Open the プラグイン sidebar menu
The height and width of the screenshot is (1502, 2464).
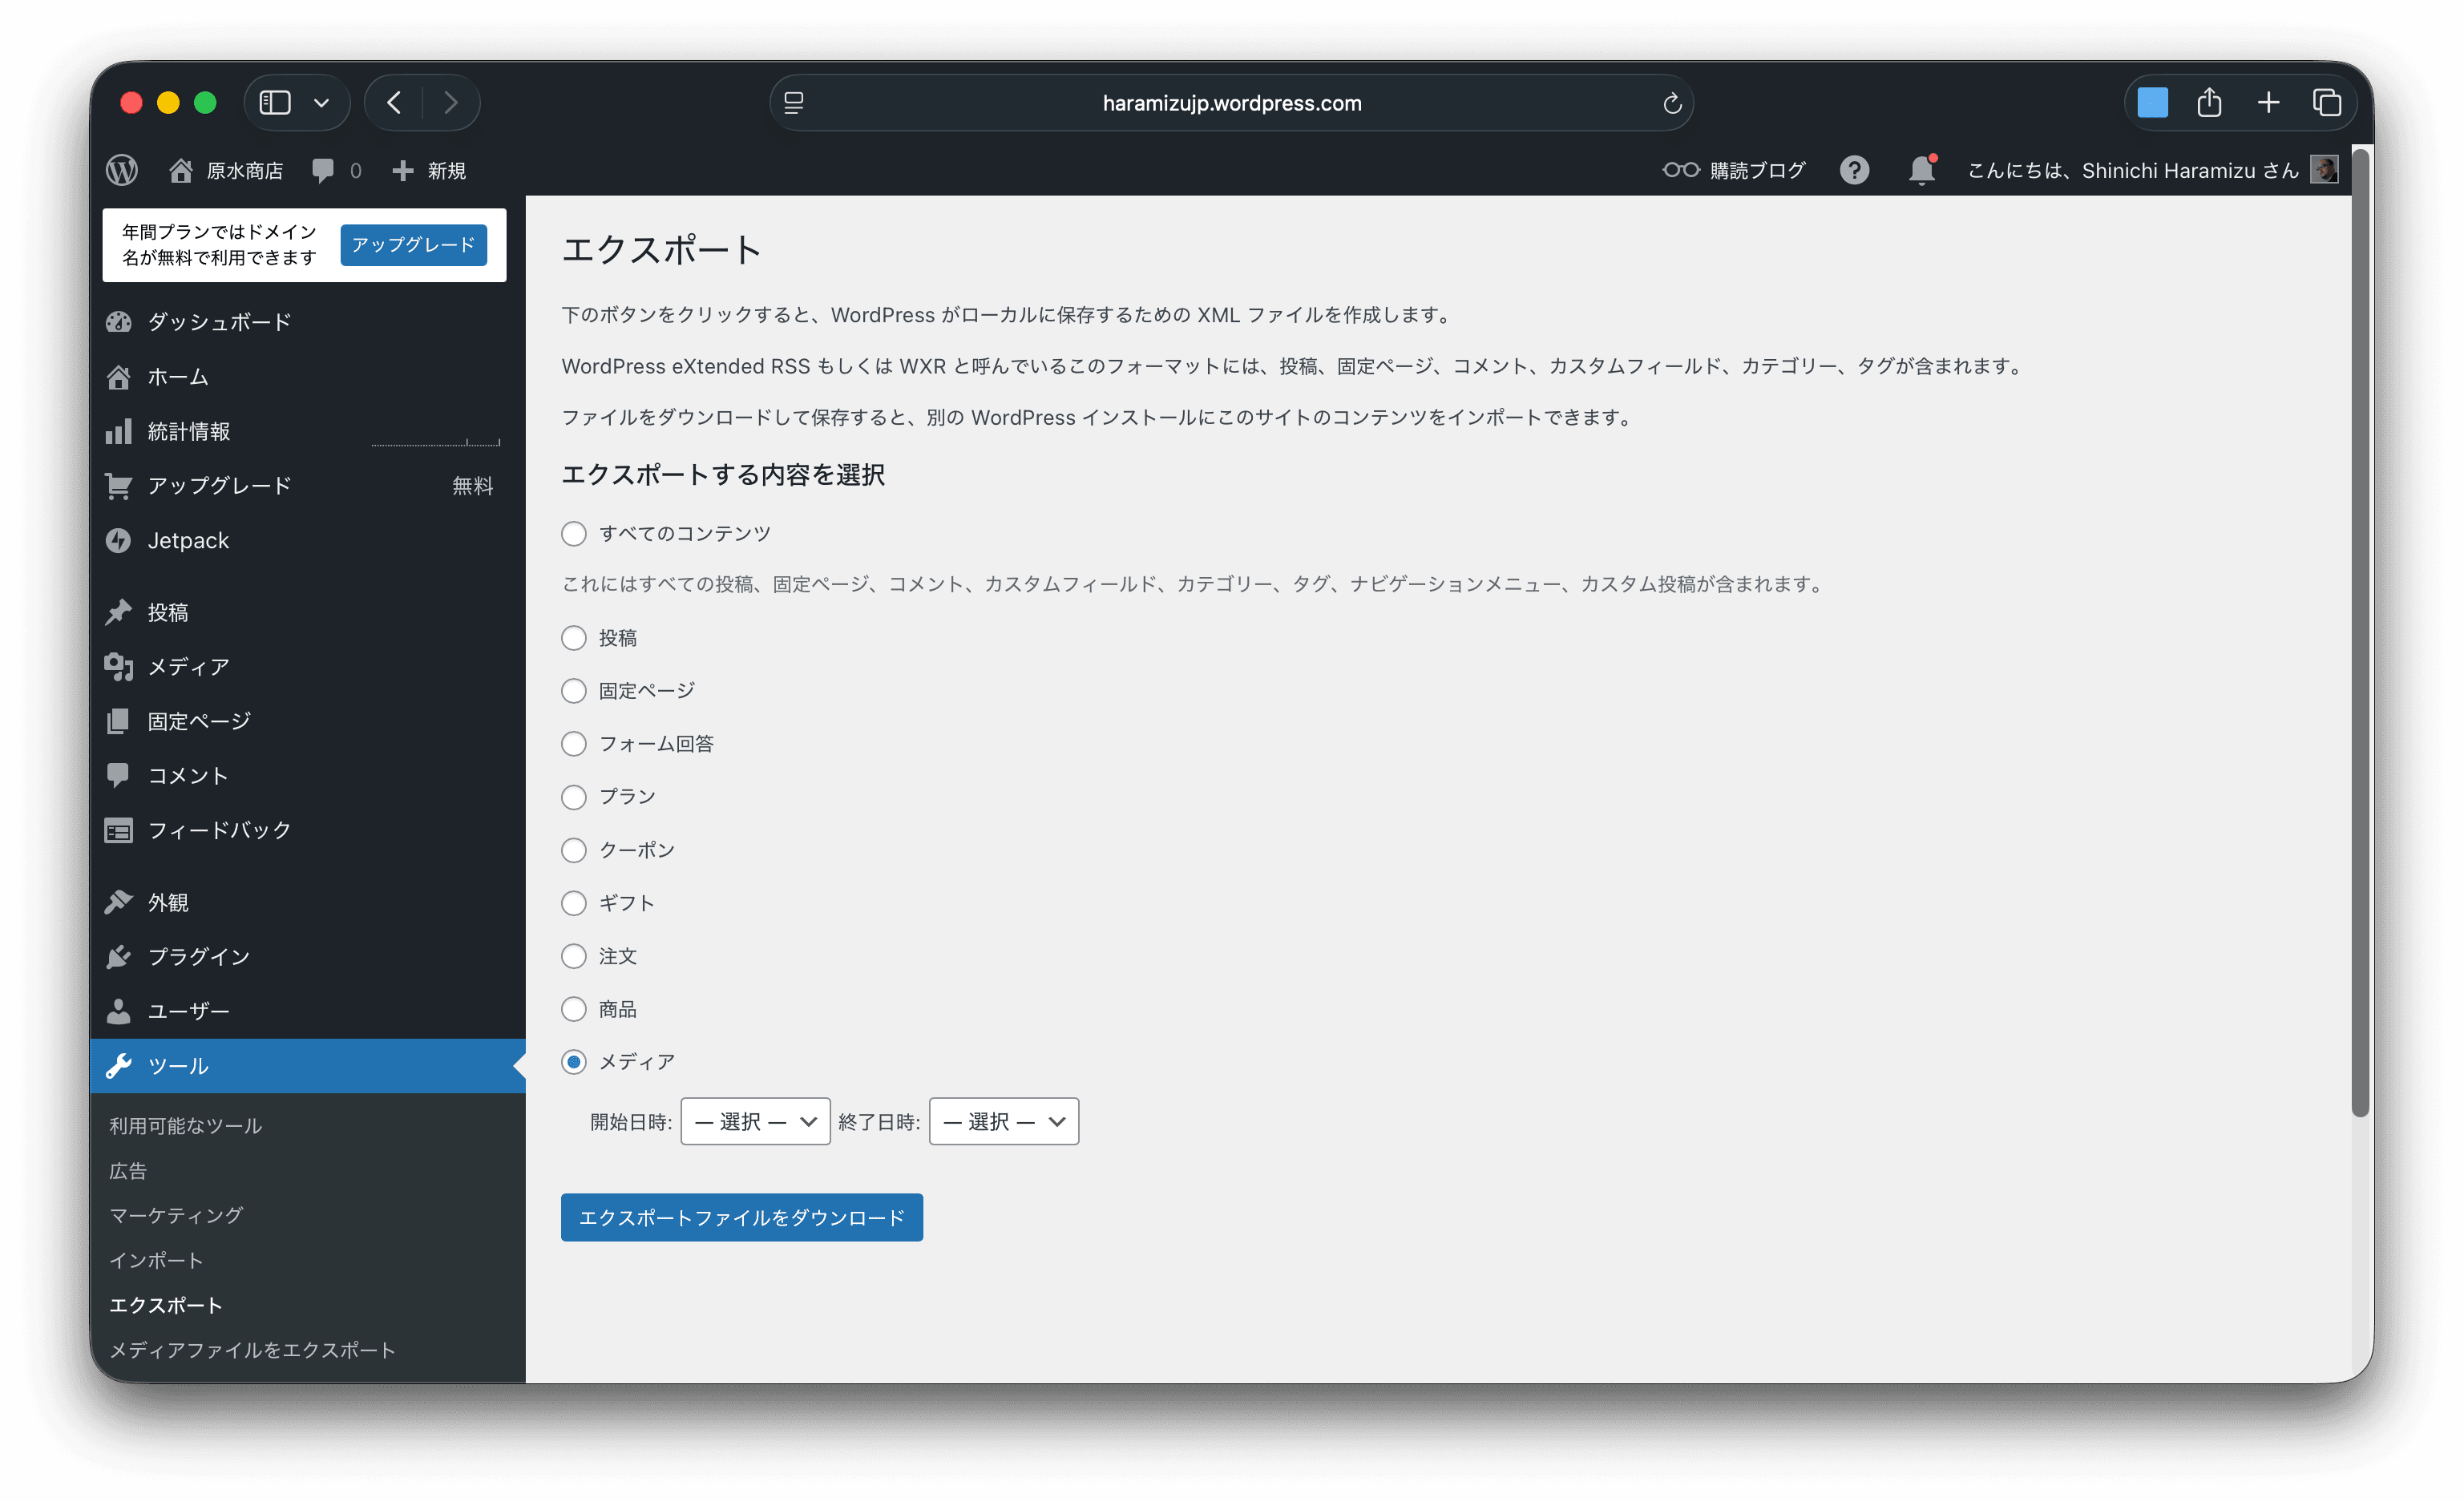198,957
